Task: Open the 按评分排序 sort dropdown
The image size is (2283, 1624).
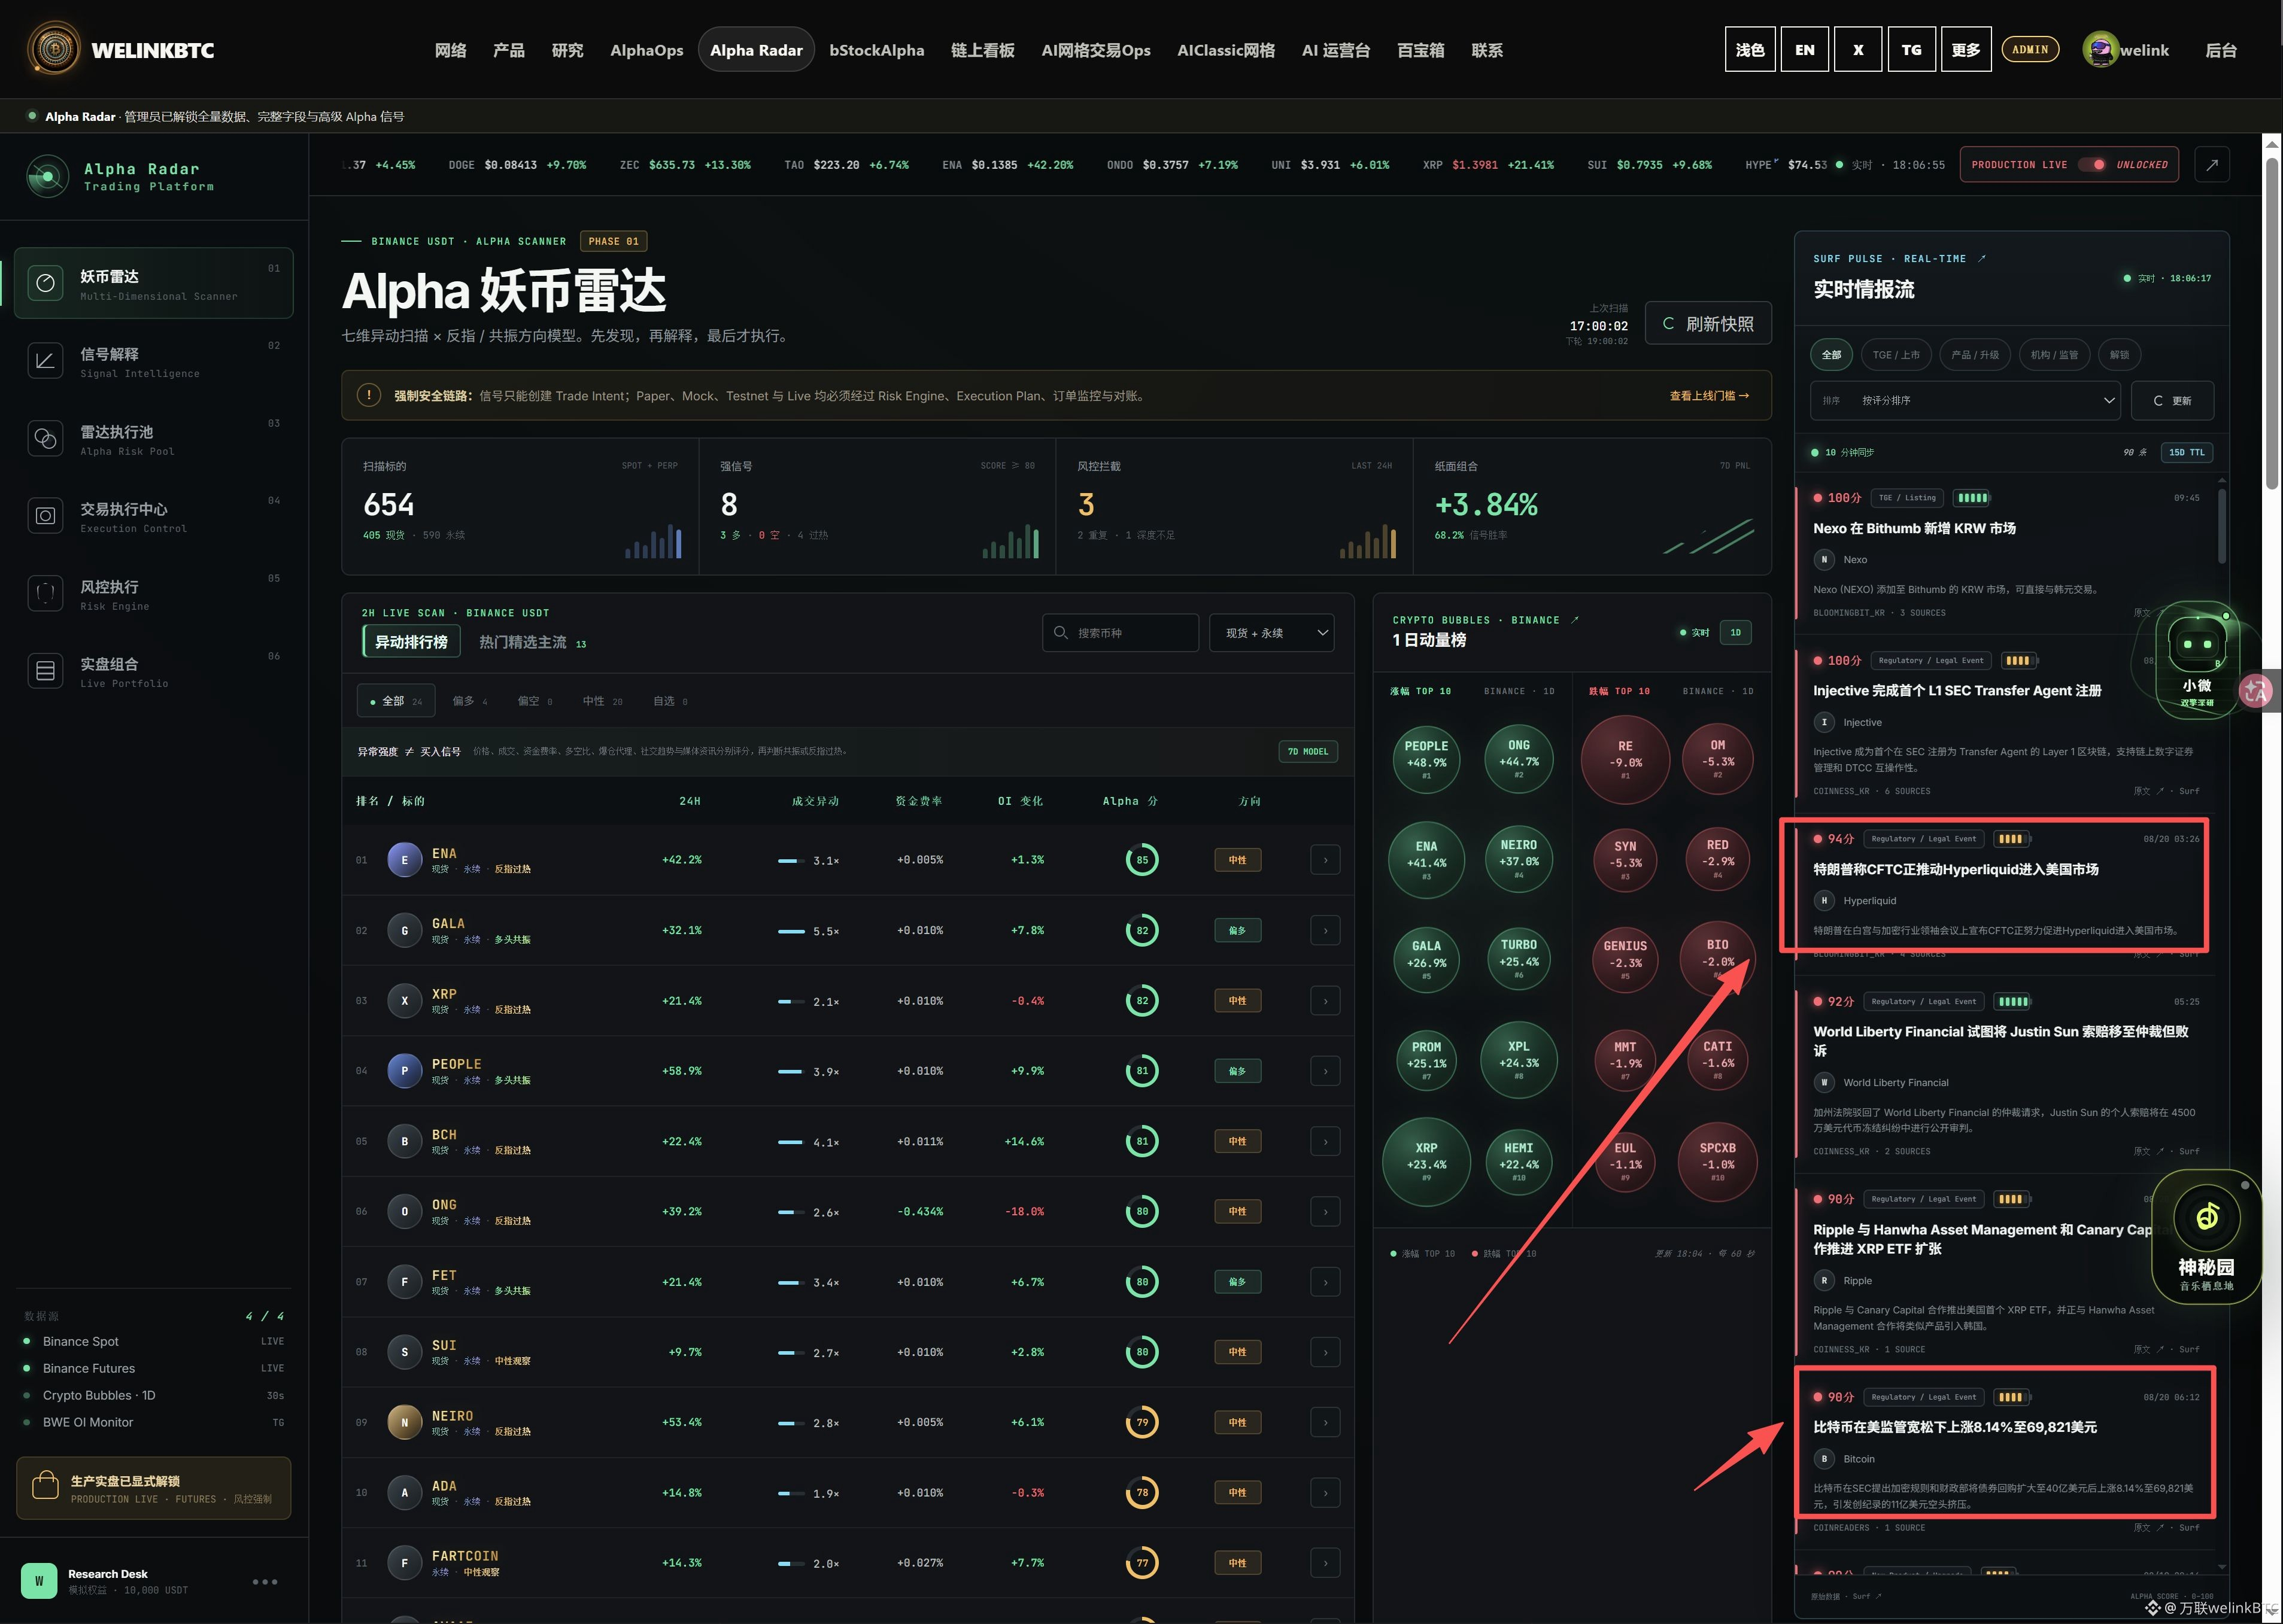Action: pyautogui.click(x=1965, y=400)
